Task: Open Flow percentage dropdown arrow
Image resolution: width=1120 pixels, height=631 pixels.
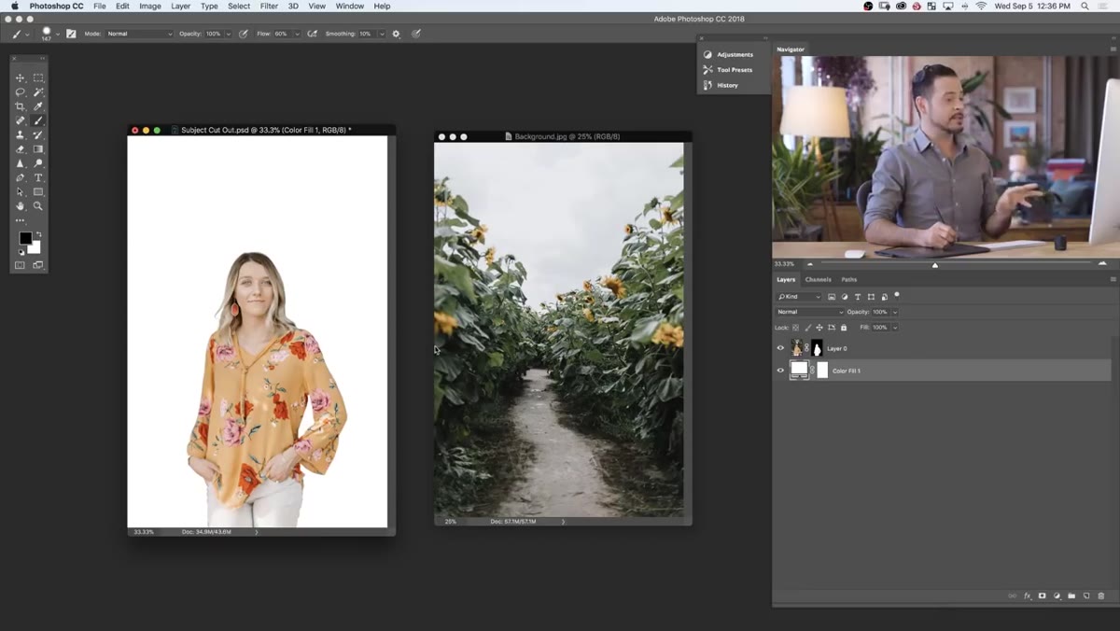Action: pyautogui.click(x=297, y=34)
